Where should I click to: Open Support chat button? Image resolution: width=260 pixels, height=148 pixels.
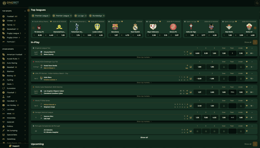tap(14, 146)
